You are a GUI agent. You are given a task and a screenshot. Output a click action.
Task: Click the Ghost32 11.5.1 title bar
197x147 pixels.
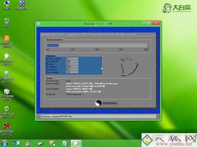pos(98,24)
